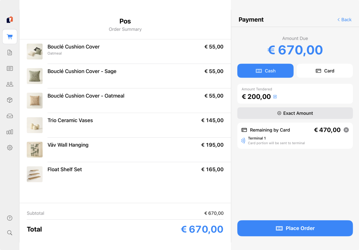Remove the Remaining by Card payment line
The image size is (359, 250).
(x=346, y=130)
